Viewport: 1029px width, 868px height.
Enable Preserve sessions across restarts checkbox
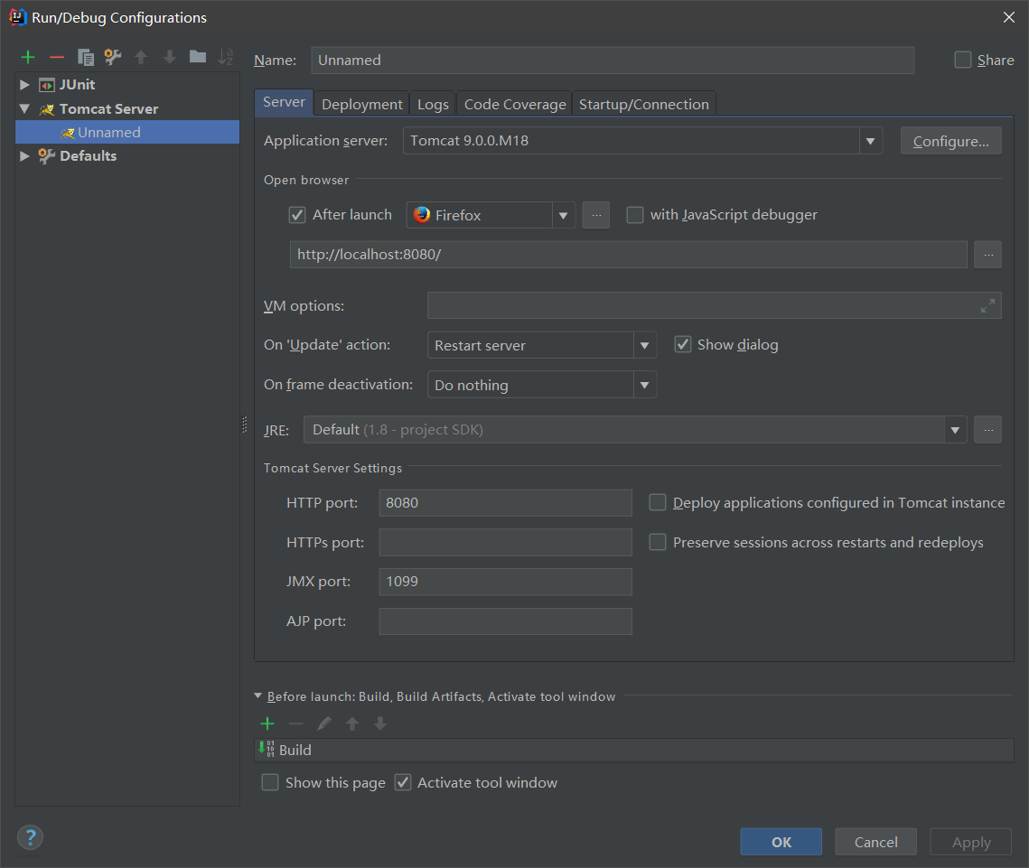coord(658,542)
